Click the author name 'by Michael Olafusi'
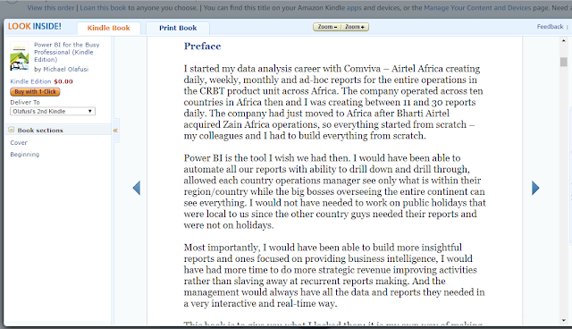 (62, 70)
